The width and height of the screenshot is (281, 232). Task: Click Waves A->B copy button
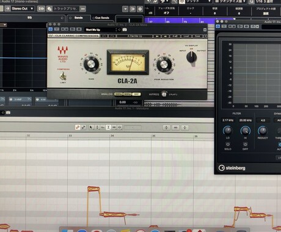click(x=175, y=36)
